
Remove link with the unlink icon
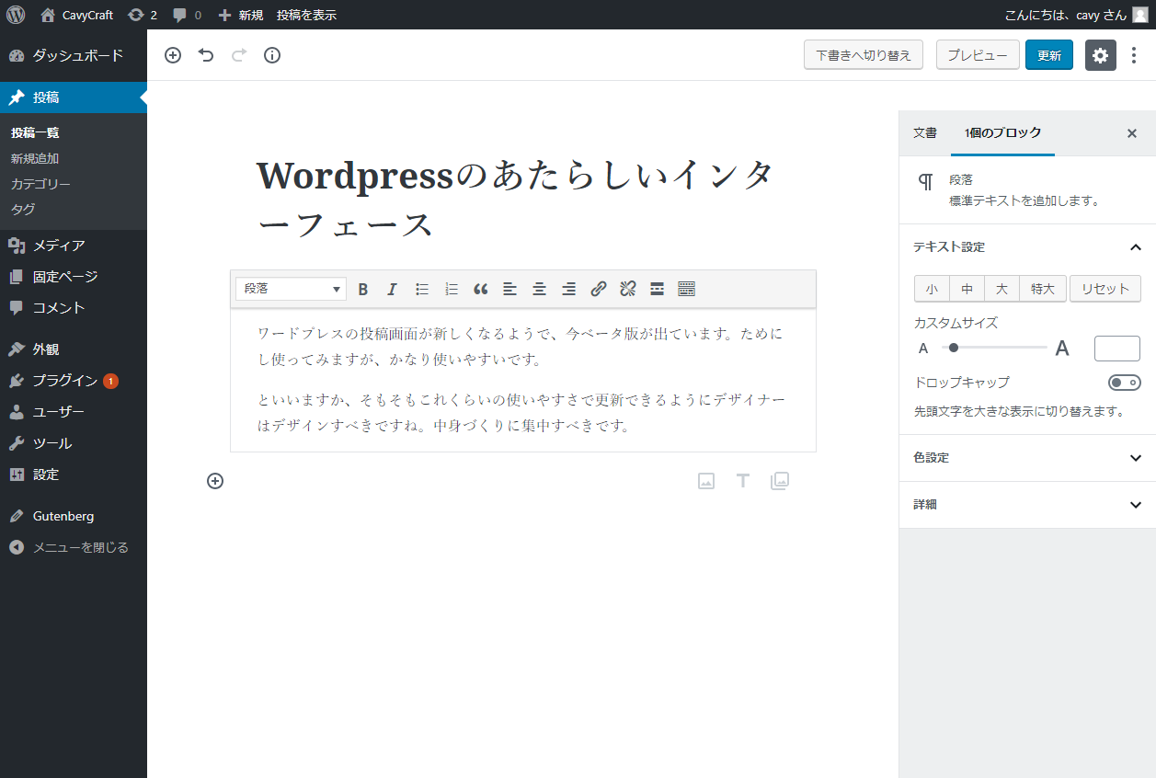point(628,289)
